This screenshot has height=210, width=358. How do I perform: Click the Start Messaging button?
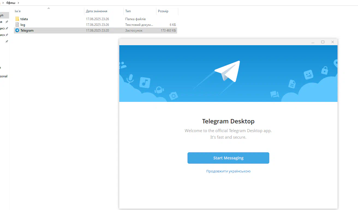click(x=228, y=158)
